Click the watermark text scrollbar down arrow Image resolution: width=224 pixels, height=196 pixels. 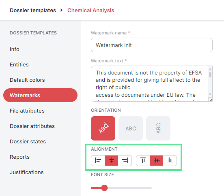click(210, 94)
